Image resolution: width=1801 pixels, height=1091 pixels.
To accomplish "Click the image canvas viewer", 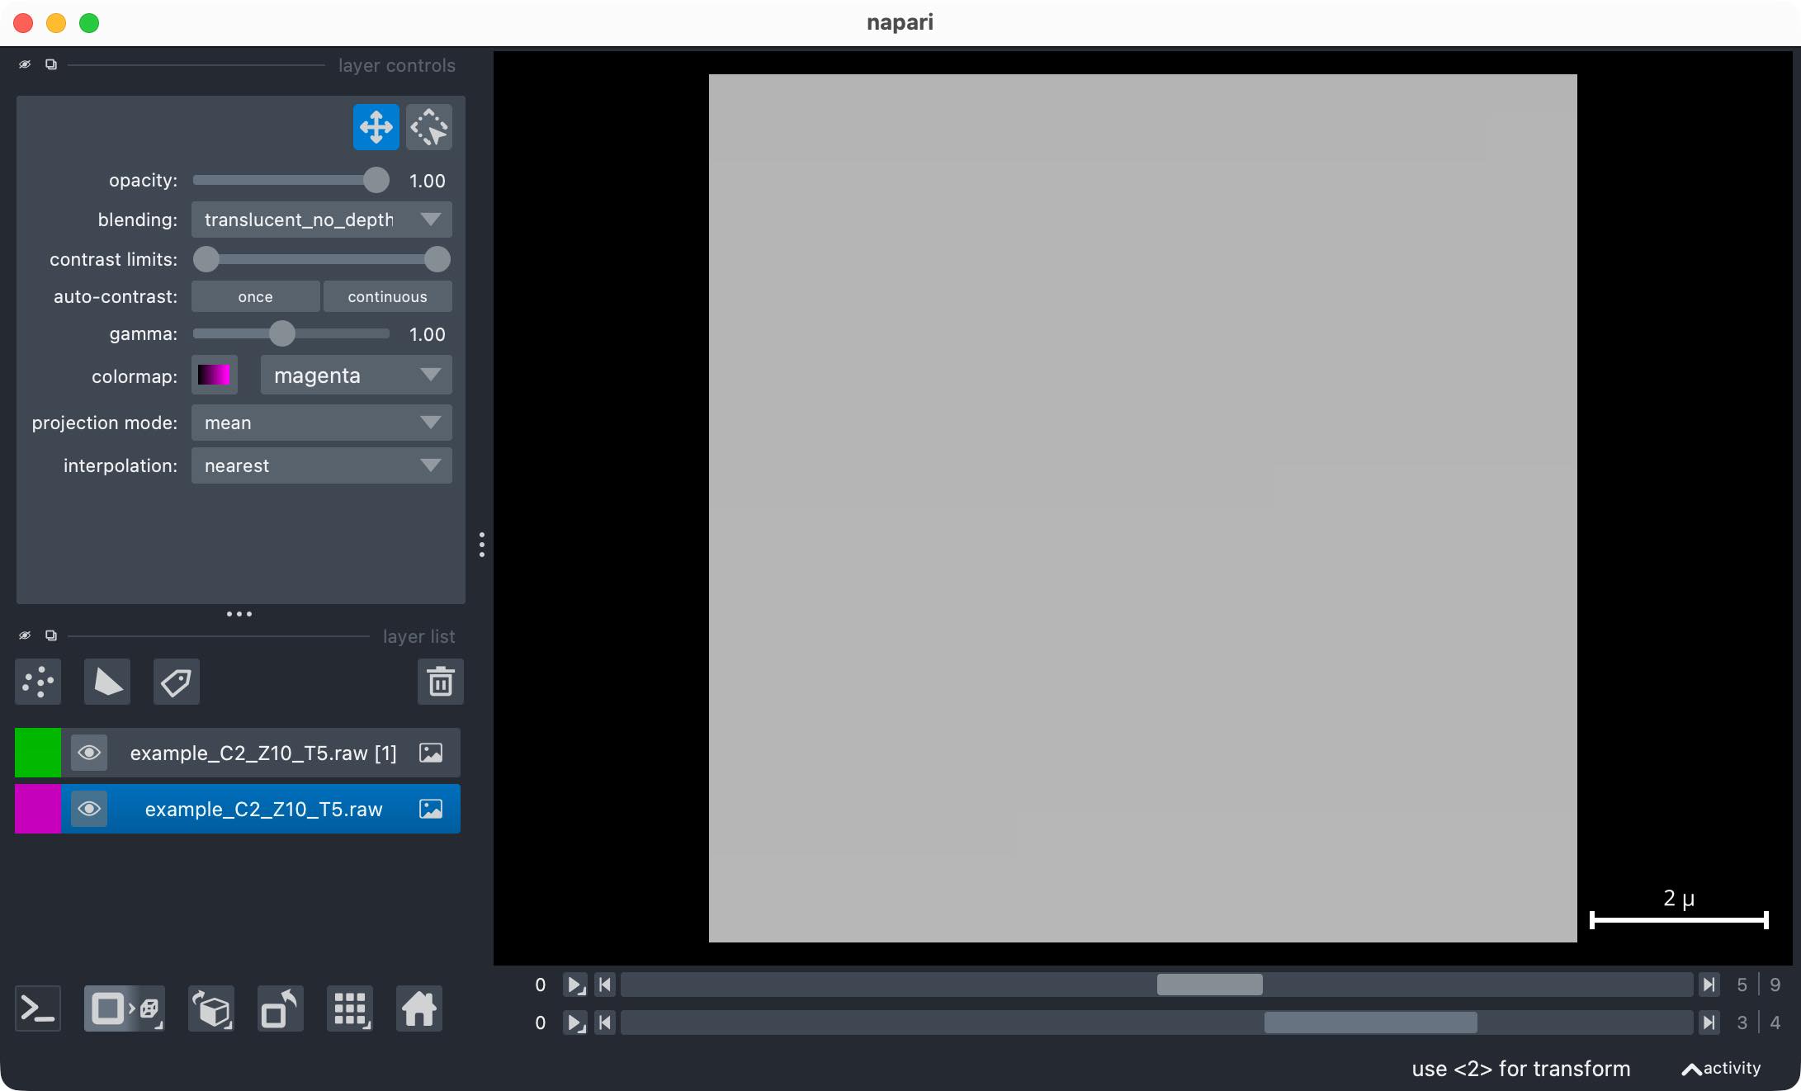I will (1143, 508).
